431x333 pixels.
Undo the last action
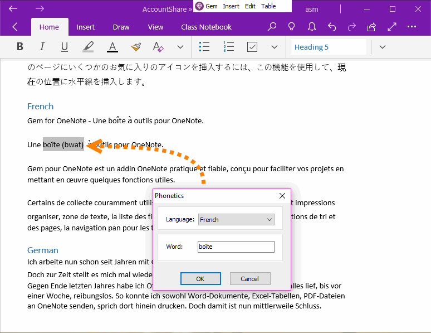point(332,27)
